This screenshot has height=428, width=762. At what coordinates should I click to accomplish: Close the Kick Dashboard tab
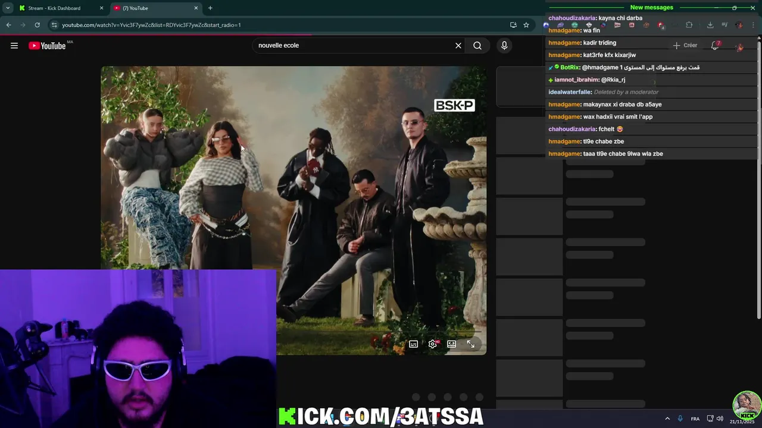101,8
